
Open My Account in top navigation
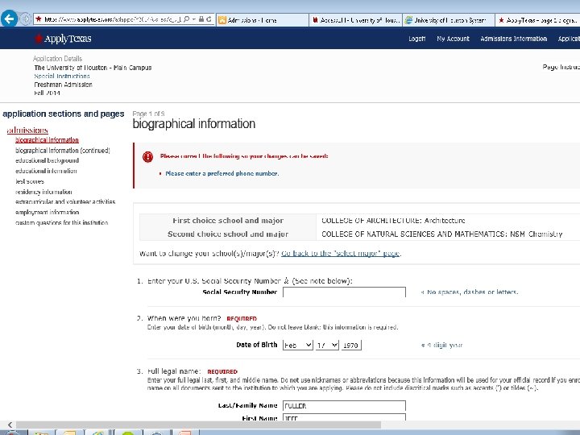click(453, 39)
